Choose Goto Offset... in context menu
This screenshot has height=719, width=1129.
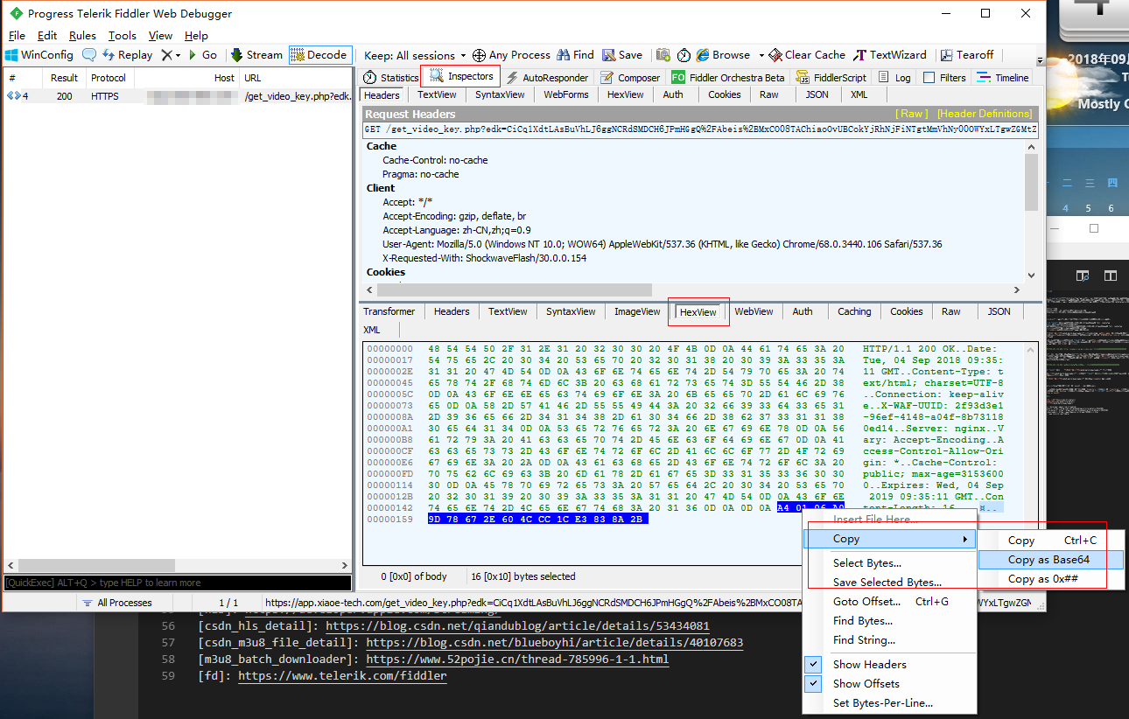[x=889, y=602]
